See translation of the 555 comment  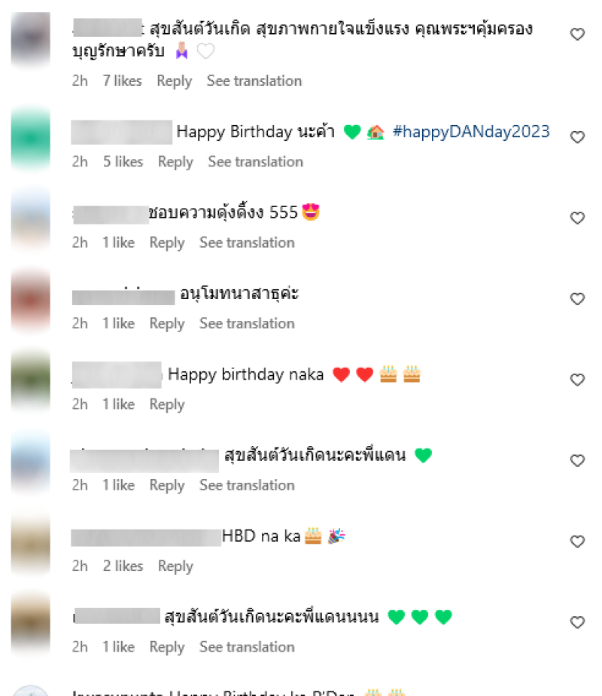pyautogui.click(x=247, y=243)
